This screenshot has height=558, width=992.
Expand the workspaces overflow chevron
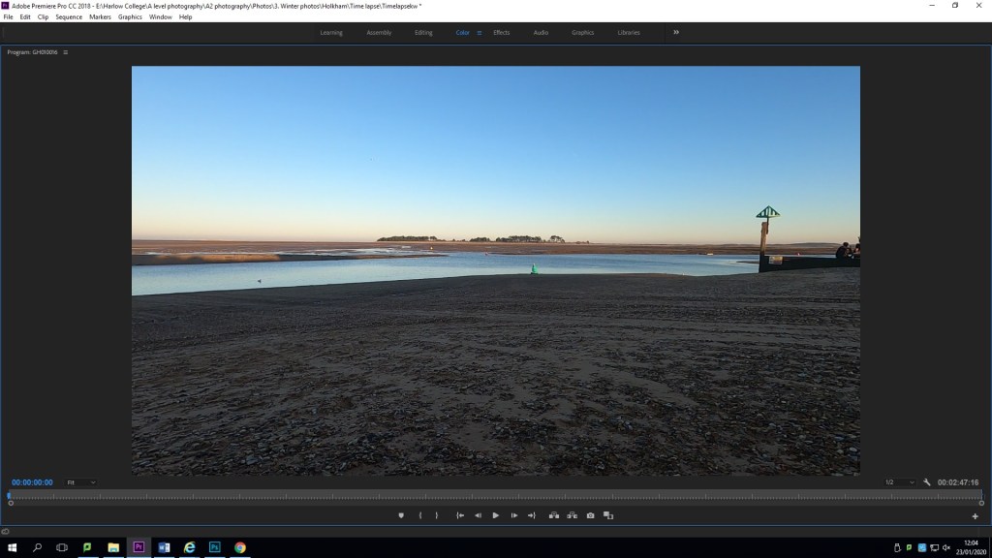pyautogui.click(x=676, y=32)
